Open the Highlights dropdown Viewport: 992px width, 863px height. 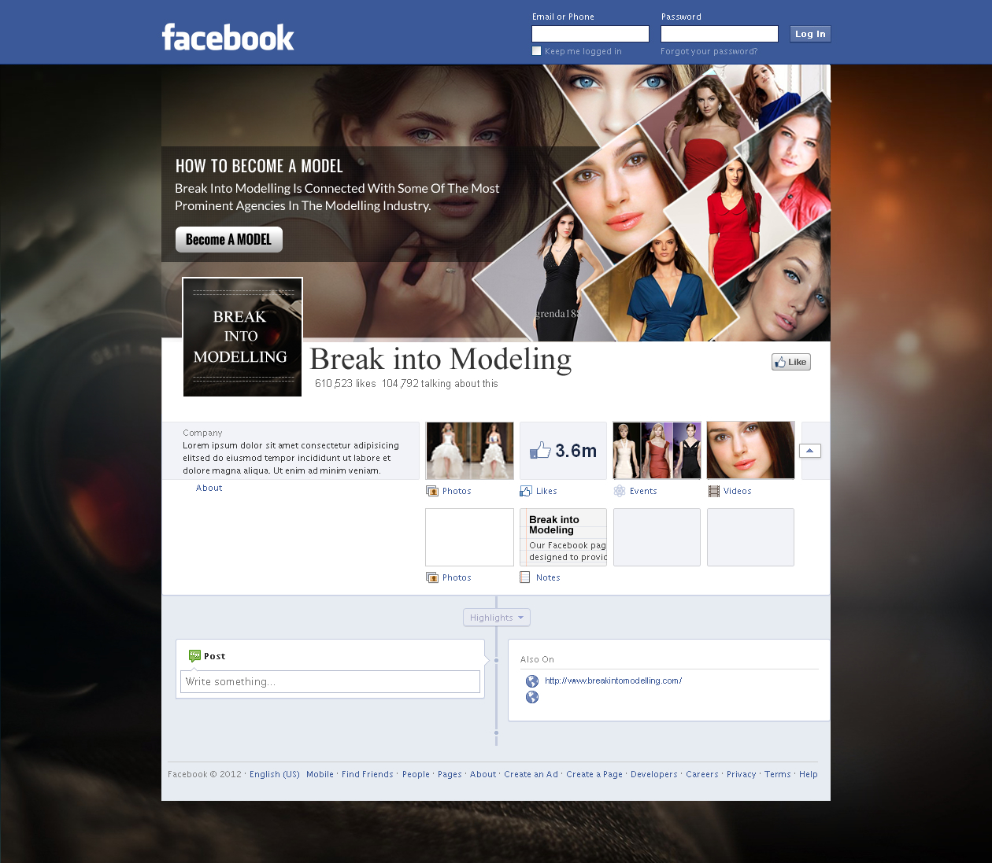click(496, 617)
